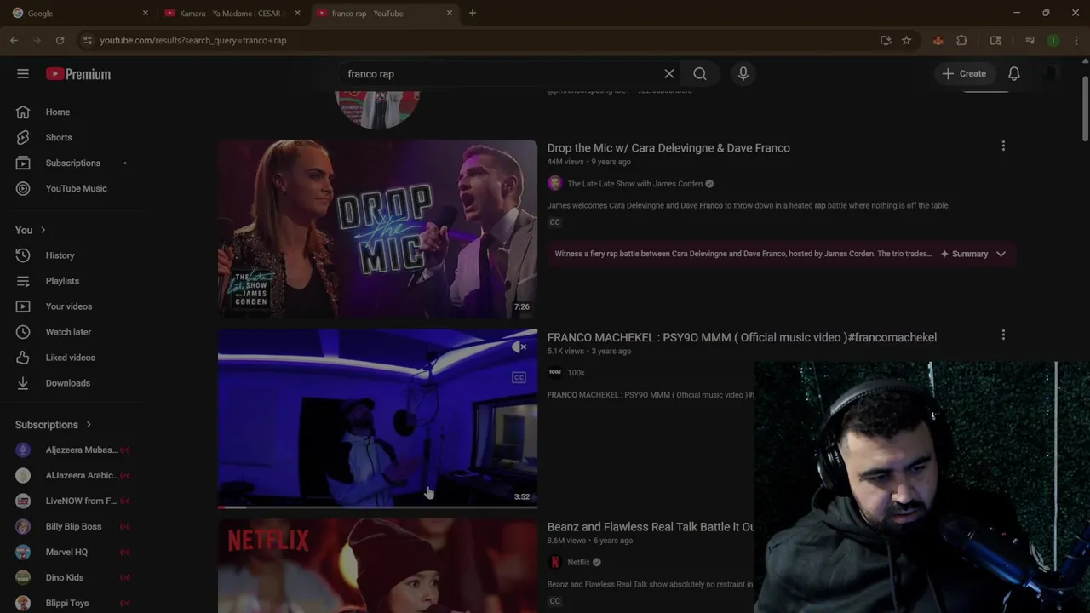Viewport: 1090px width, 613px height.
Task: Reload the page with the refresh icon
Action: point(60,40)
